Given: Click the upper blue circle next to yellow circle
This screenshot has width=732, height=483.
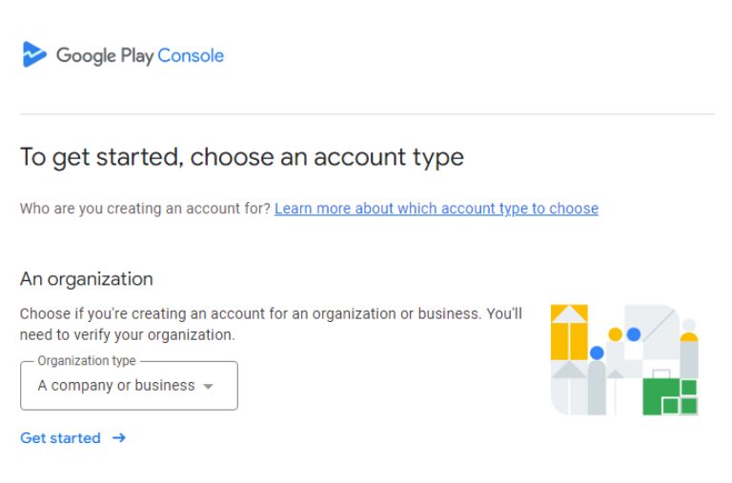Looking at the screenshot, I should (x=634, y=334).
